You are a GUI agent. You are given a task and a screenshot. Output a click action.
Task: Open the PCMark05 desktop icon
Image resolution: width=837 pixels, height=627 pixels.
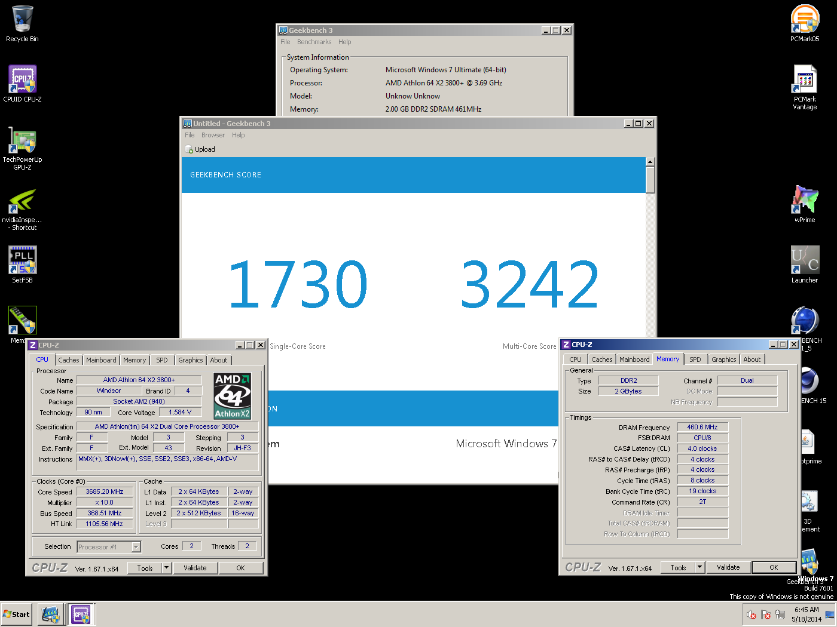point(805,23)
